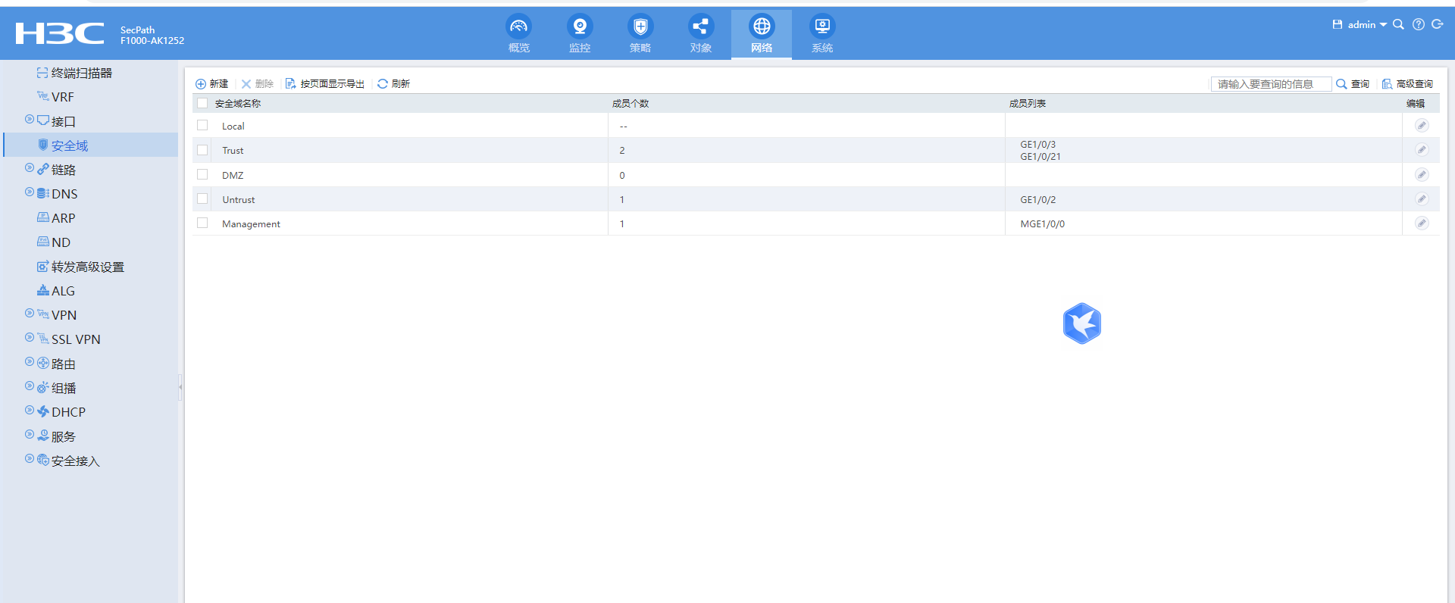Click the DMZ zone name cell
The image size is (1455, 603).
(x=233, y=176)
